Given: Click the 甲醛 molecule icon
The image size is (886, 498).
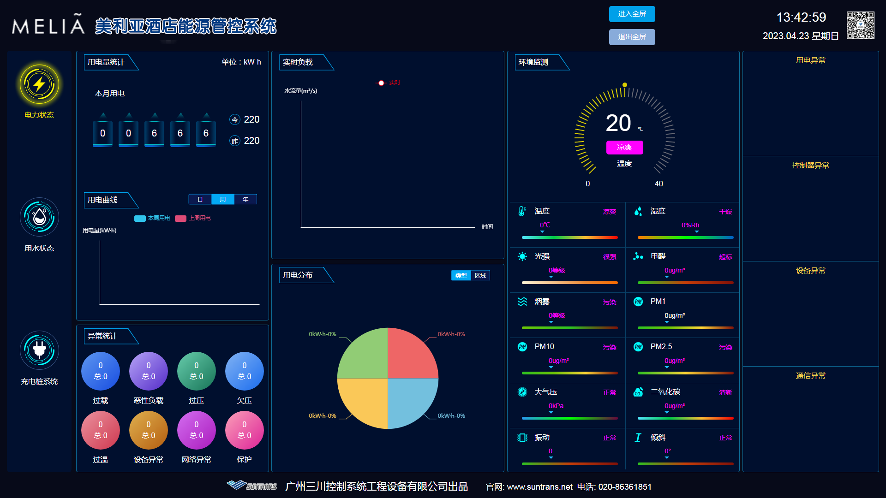Looking at the screenshot, I should coord(638,256).
